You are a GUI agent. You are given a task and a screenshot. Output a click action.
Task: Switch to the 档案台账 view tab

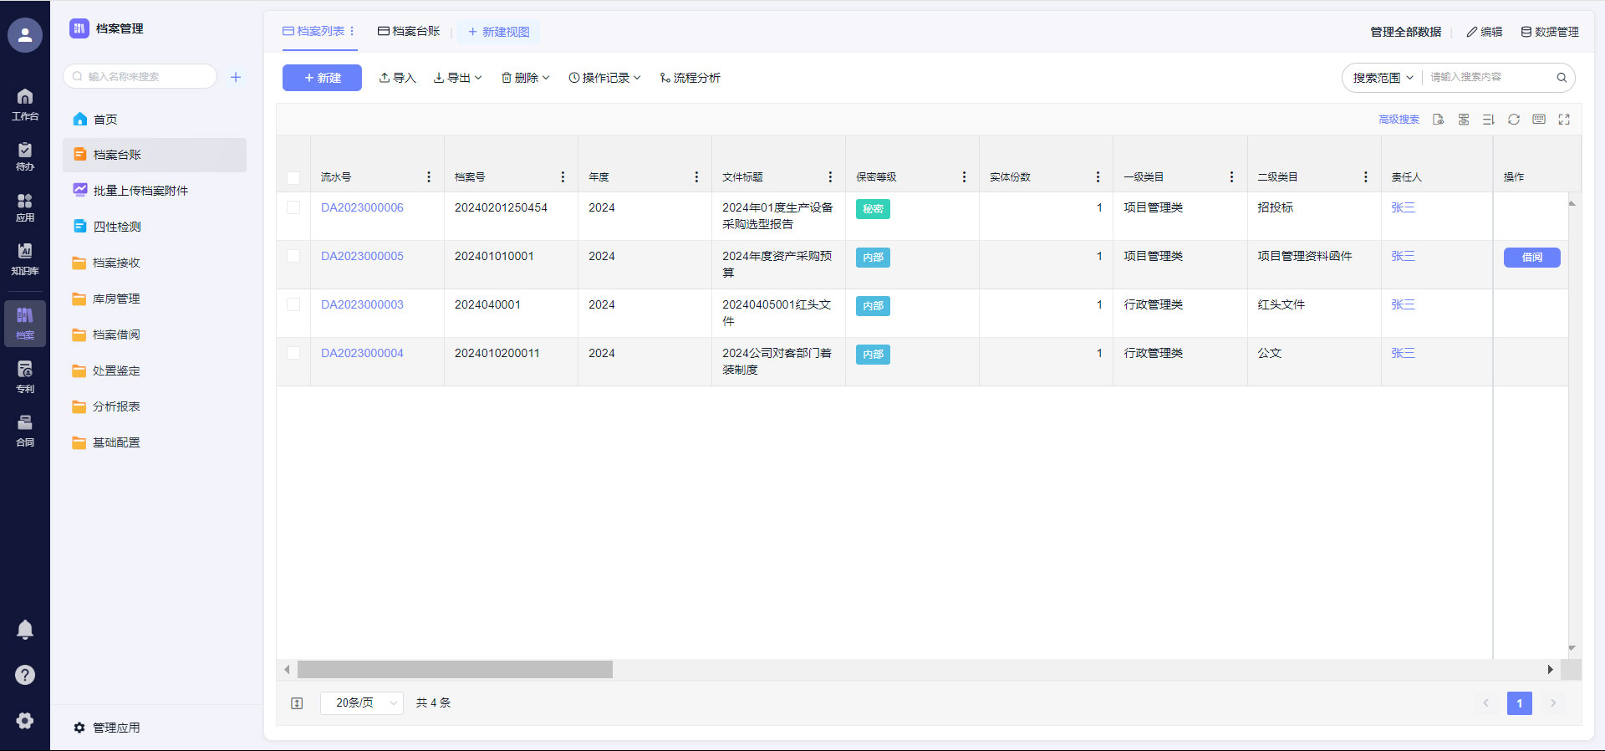tap(409, 31)
